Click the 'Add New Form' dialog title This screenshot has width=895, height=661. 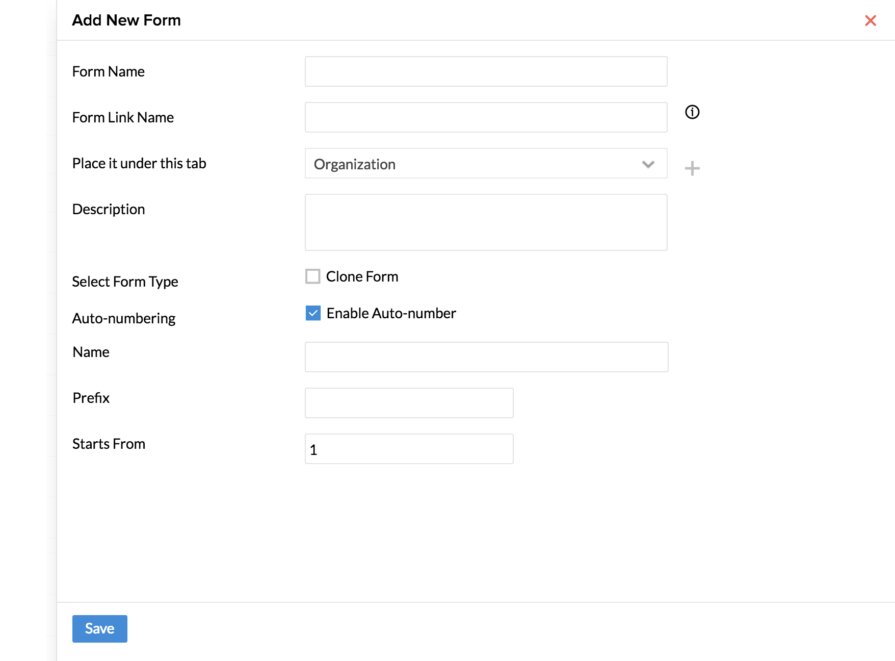click(x=126, y=20)
